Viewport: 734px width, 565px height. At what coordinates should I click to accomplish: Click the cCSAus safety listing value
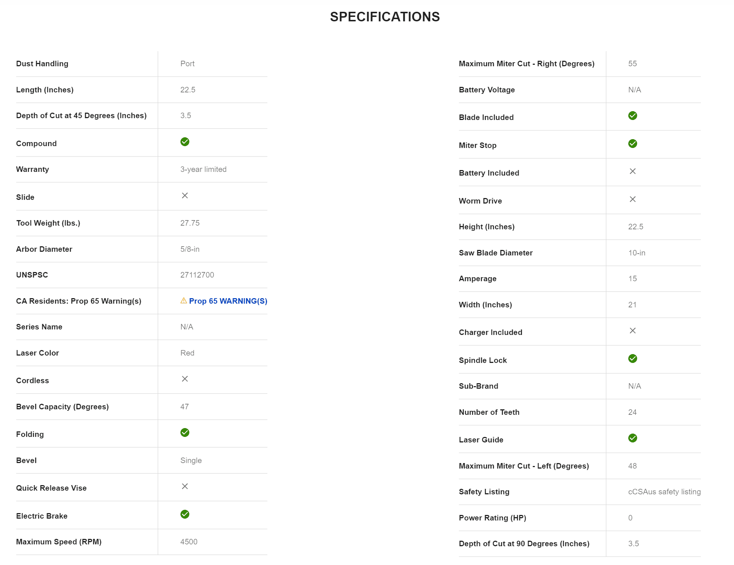tap(664, 492)
